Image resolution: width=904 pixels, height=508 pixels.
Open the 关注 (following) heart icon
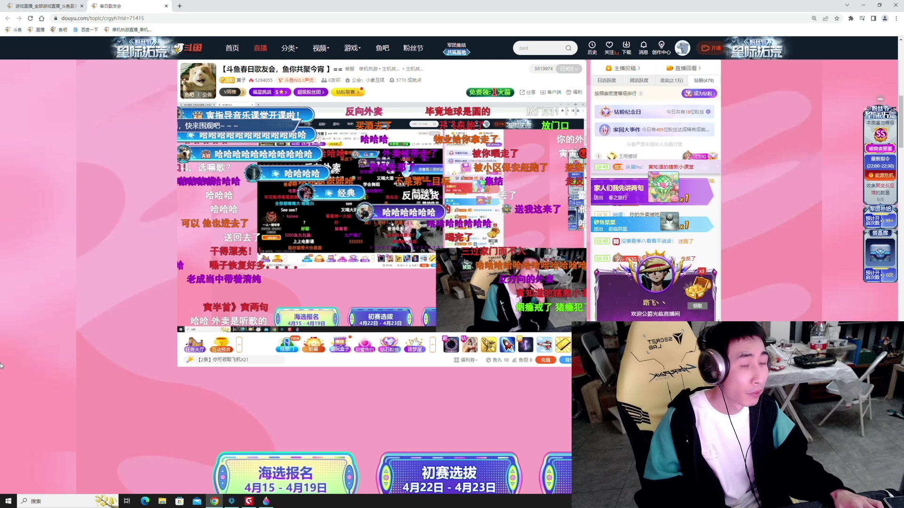pyautogui.click(x=610, y=48)
